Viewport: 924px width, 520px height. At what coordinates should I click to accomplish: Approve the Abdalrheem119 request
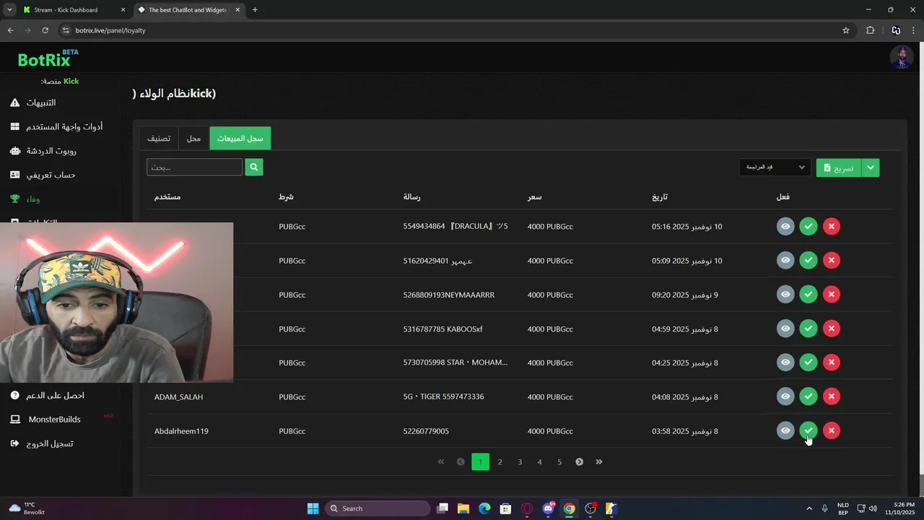(808, 430)
